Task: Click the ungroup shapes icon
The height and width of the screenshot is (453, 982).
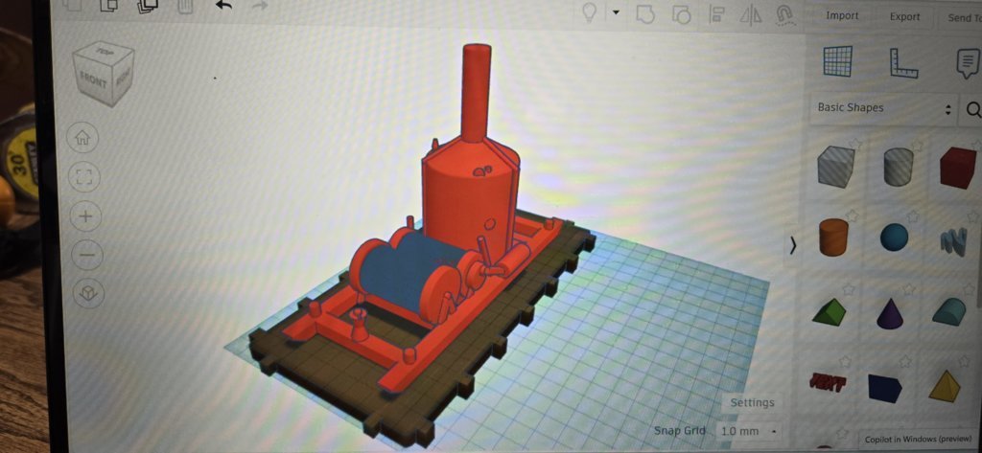Action: pyautogui.click(x=681, y=14)
